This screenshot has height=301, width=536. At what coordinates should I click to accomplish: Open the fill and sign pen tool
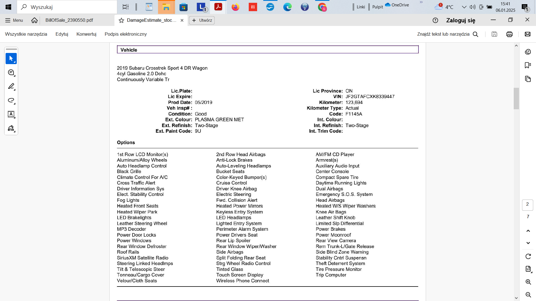coord(11,128)
